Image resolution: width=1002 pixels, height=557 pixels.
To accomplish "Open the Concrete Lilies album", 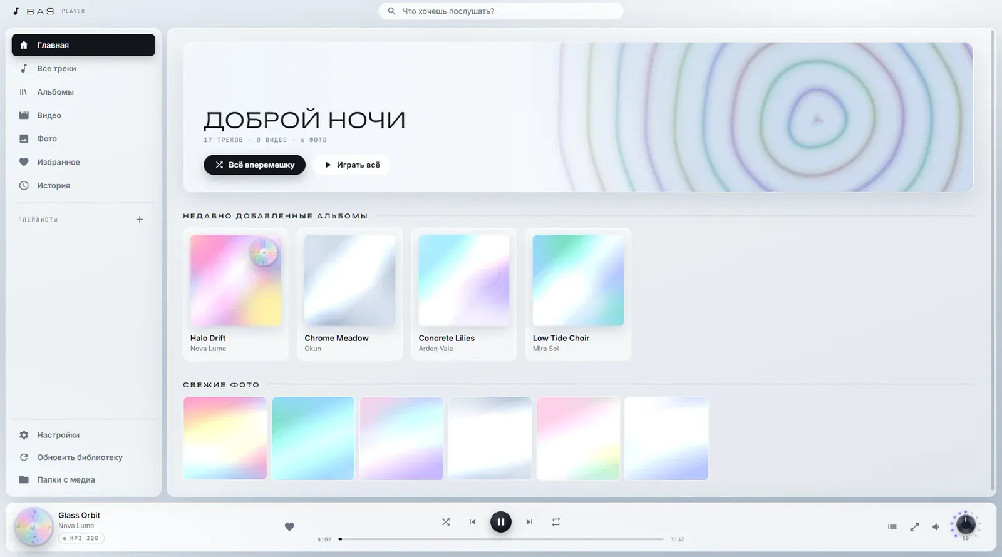I will tap(464, 294).
